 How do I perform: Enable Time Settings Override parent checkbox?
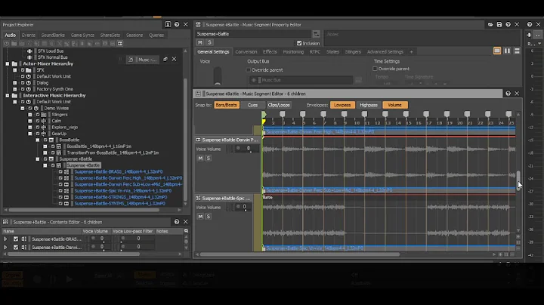point(375,69)
